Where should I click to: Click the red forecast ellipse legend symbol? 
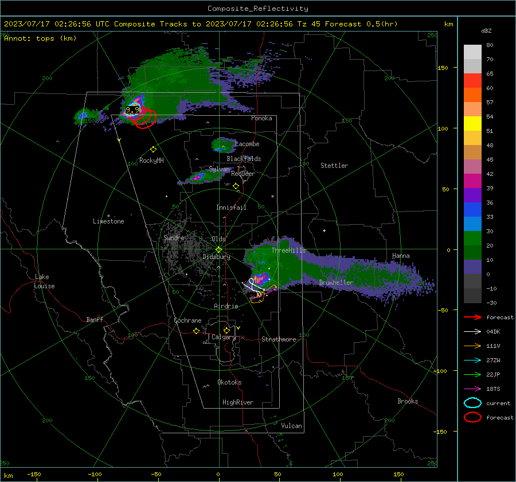[472, 417]
